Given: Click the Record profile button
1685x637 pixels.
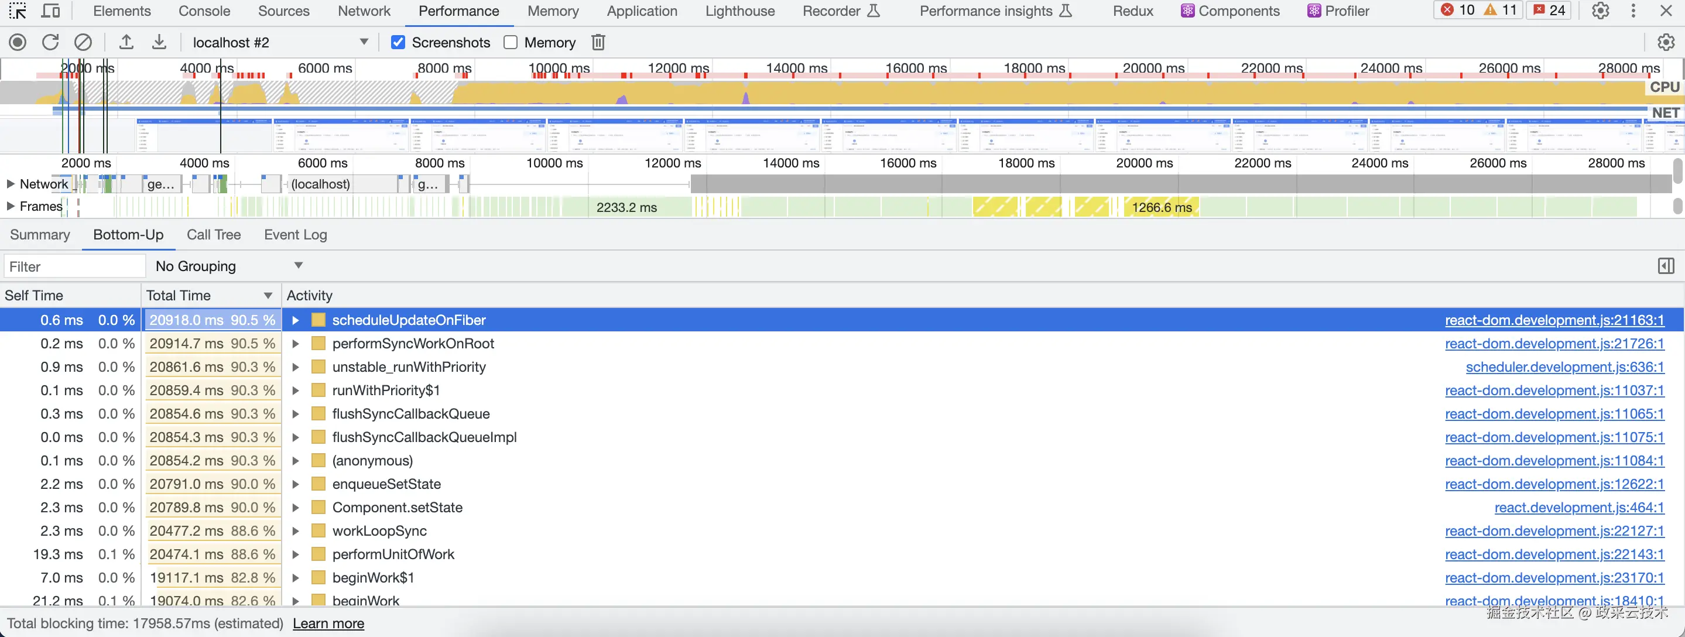Looking at the screenshot, I should 18,43.
